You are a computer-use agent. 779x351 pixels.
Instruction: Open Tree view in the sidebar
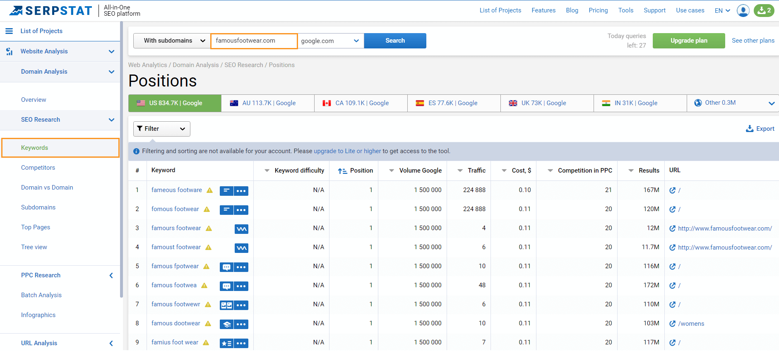tap(34, 247)
